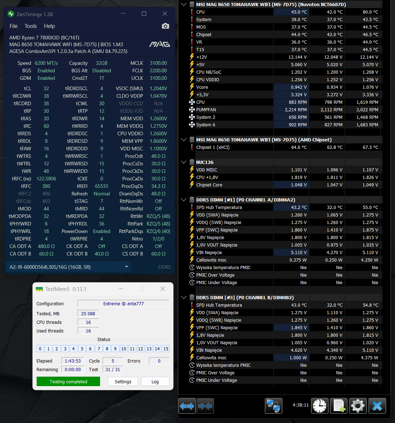Click the green Testing completed button
The image size is (395, 423).
coord(68,381)
